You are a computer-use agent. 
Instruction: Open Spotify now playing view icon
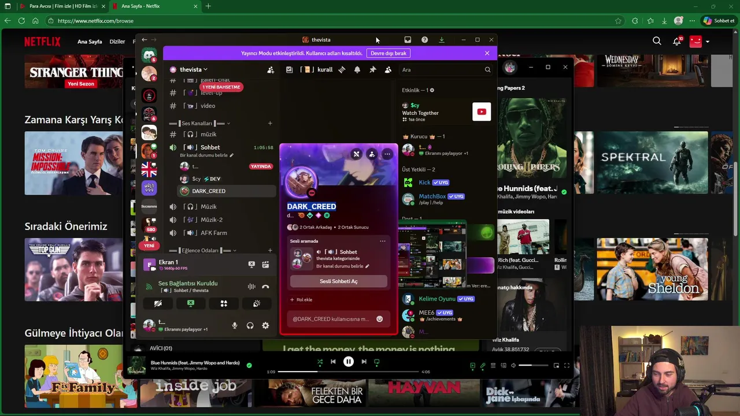(x=472, y=366)
